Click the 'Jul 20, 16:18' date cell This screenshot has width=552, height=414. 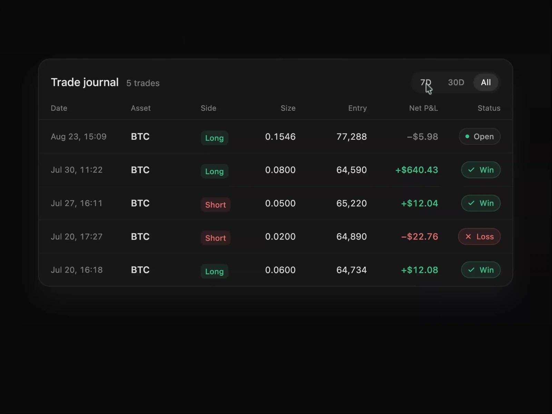[x=77, y=270]
